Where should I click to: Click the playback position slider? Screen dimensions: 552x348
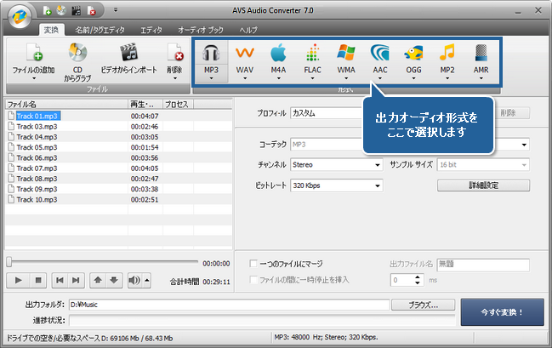pos(102,263)
